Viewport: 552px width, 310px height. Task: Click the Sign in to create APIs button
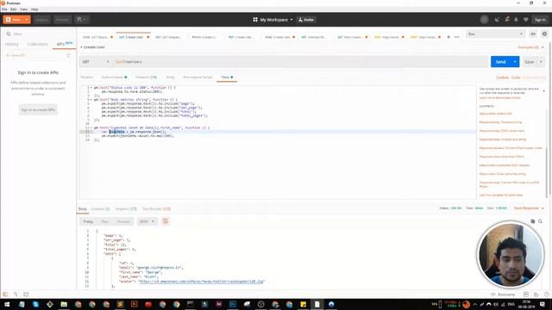(x=38, y=109)
